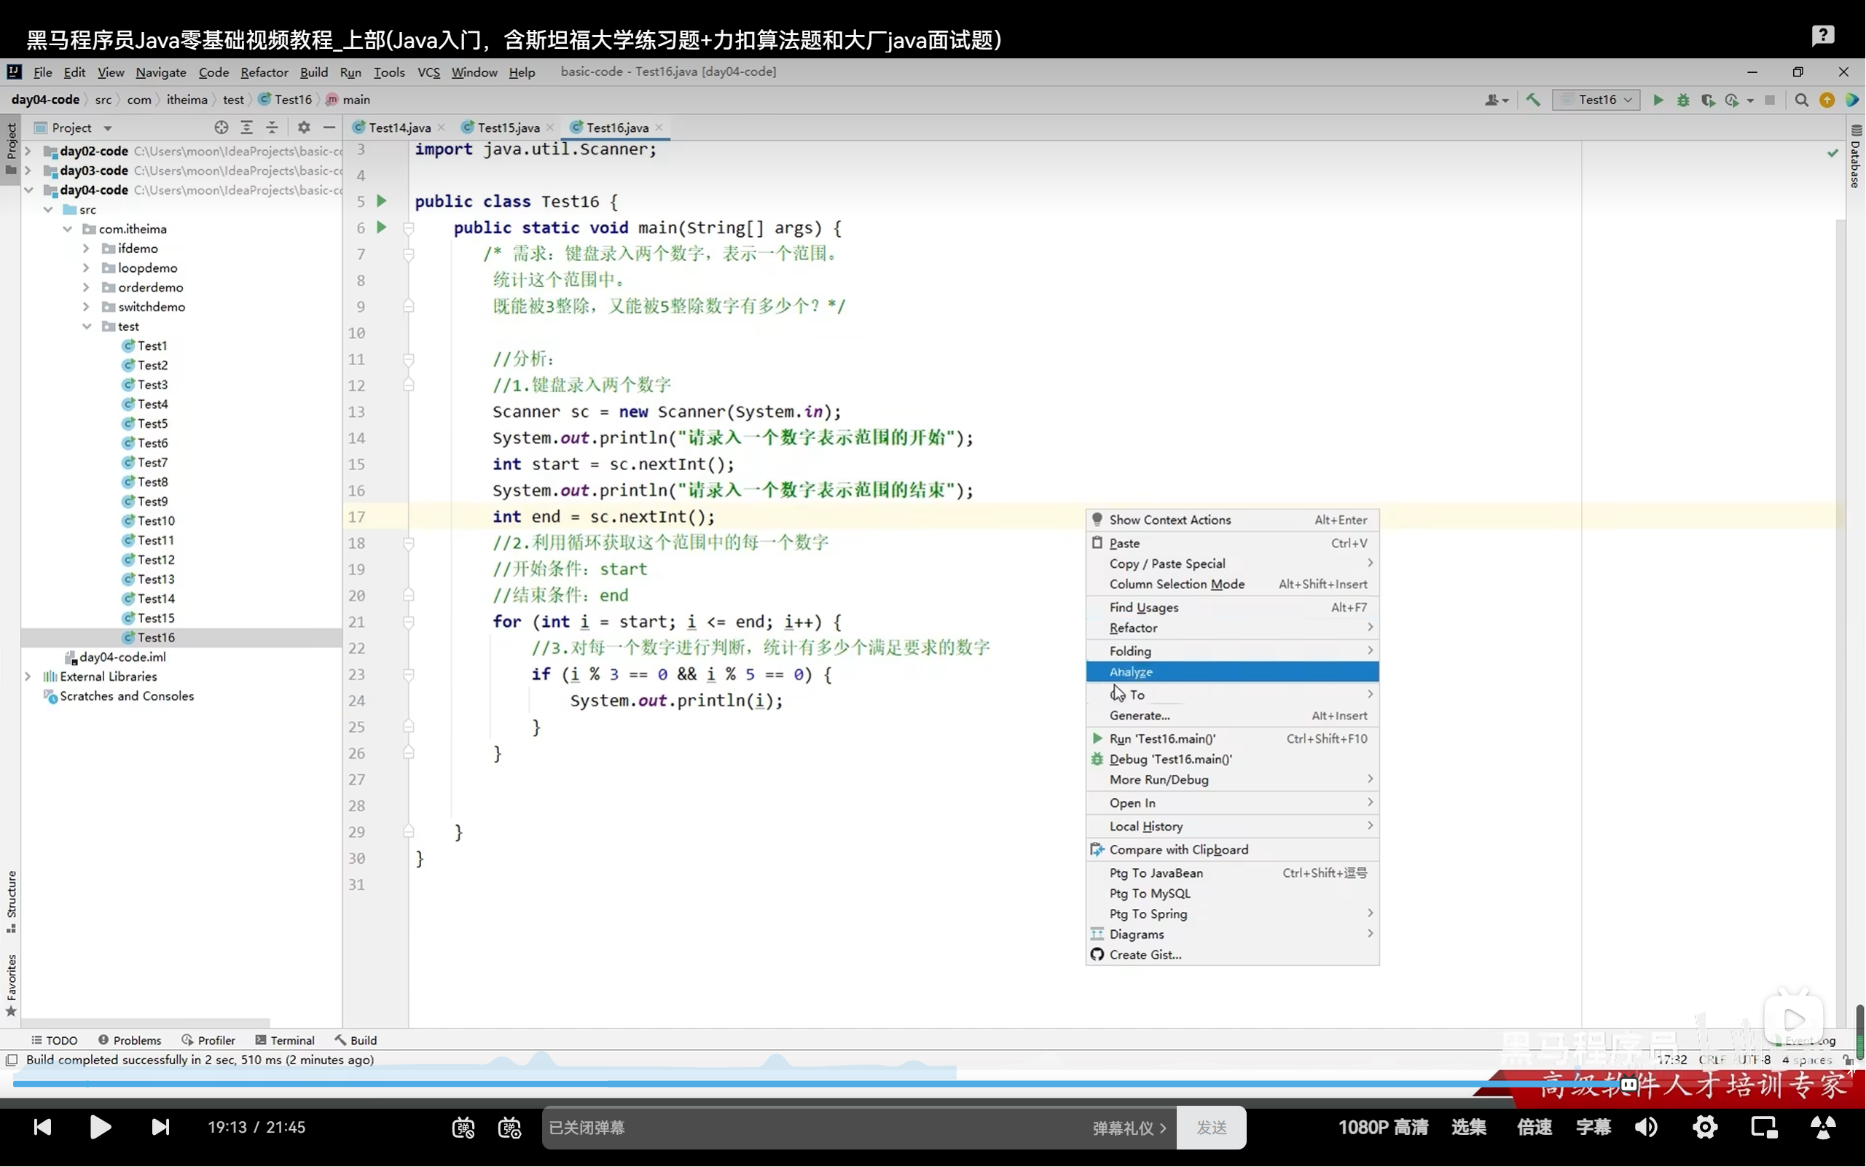Click Collapse All icon in Project panel
Image resolution: width=1866 pixels, height=1167 pixels.
(x=272, y=128)
